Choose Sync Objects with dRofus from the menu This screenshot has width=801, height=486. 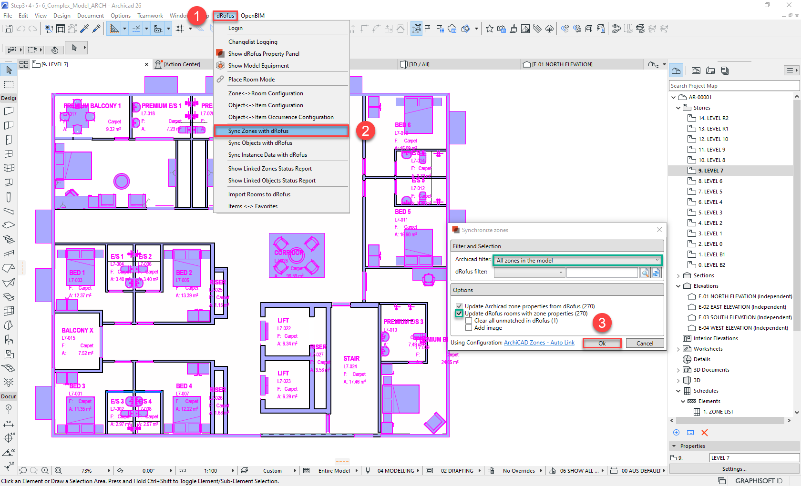[260, 142]
